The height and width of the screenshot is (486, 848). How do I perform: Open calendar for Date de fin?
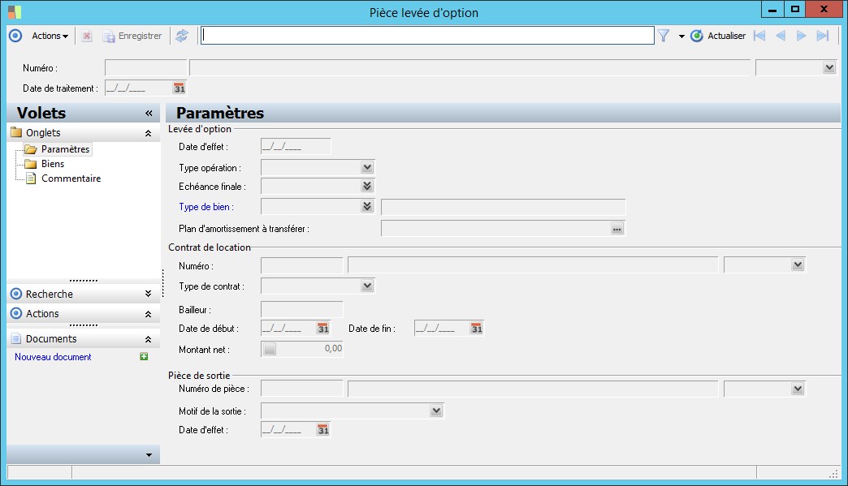[x=476, y=329]
